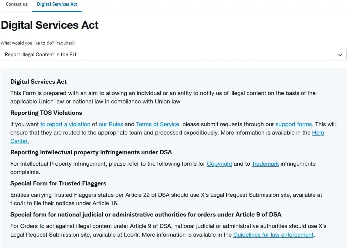Screen dimensions: 348x248
Task: Open the 'our Rules' link
Action: point(111,124)
